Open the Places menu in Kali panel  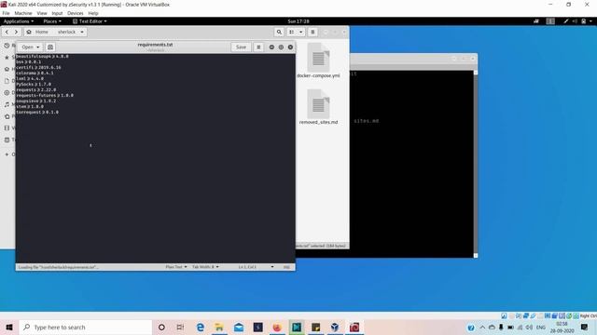(52, 21)
